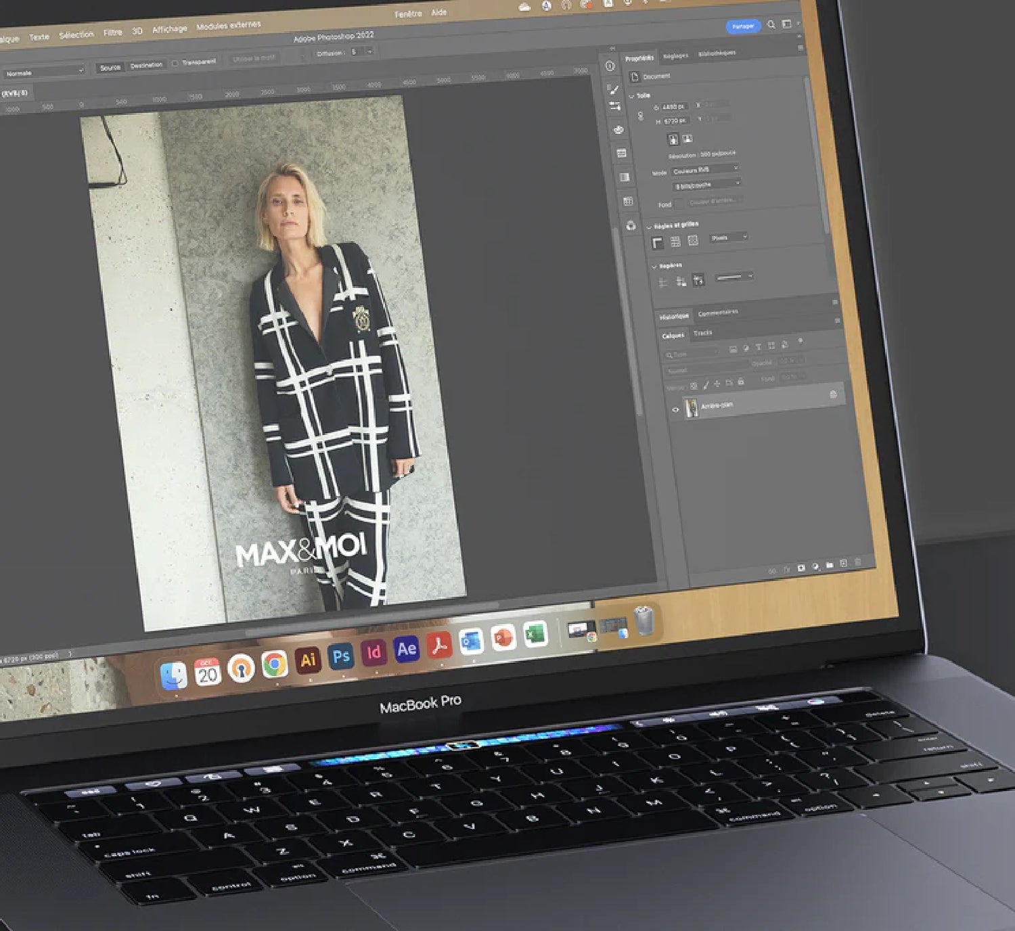
Task: Switch to the Propriétés tab
Action: [639, 59]
